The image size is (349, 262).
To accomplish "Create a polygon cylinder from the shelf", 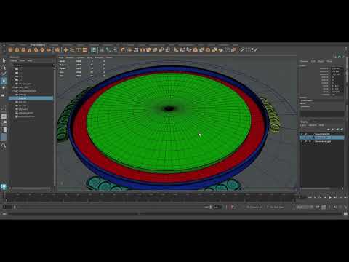I will click(23, 50).
